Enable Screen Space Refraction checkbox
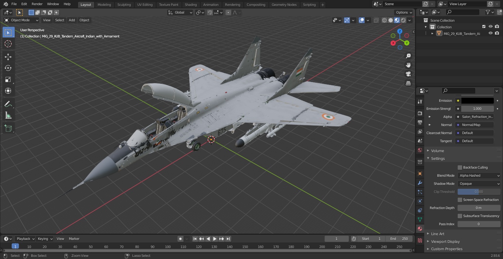This screenshot has height=259, width=503. [x=460, y=200]
